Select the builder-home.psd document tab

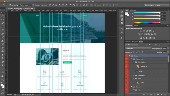point(21,9)
